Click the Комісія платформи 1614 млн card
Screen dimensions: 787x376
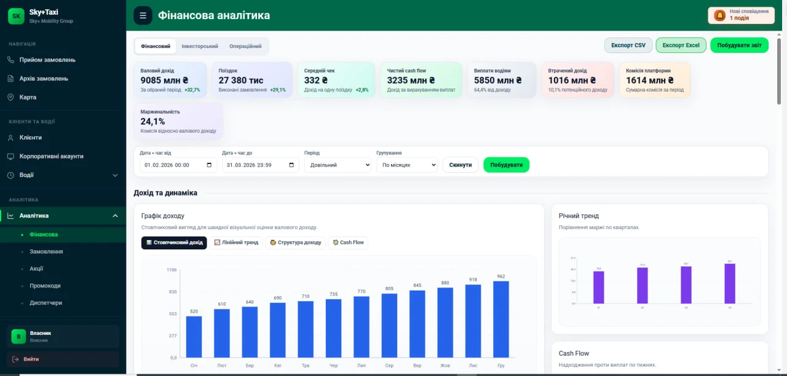coord(655,80)
